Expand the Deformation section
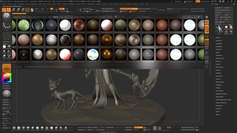Screen dimensions: 237x133 tap(219, 67)
